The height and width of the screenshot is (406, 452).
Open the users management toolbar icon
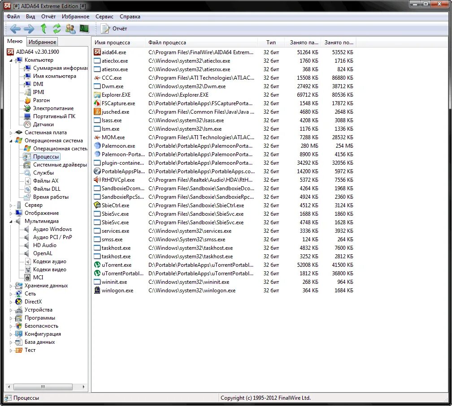[70, 29]
